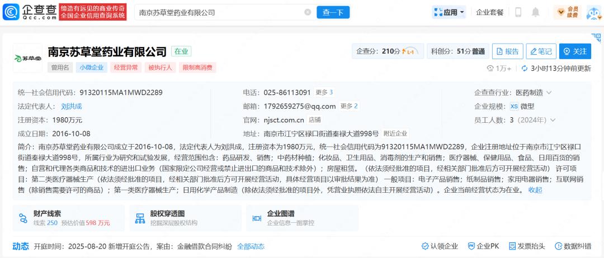The image size is (604, 258).
Task: Open the 应用 dropdown menu
Action: pos(449,12)
